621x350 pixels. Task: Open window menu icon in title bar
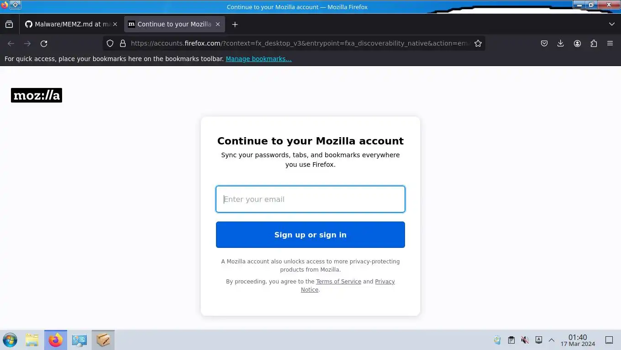tap(15, 5)
